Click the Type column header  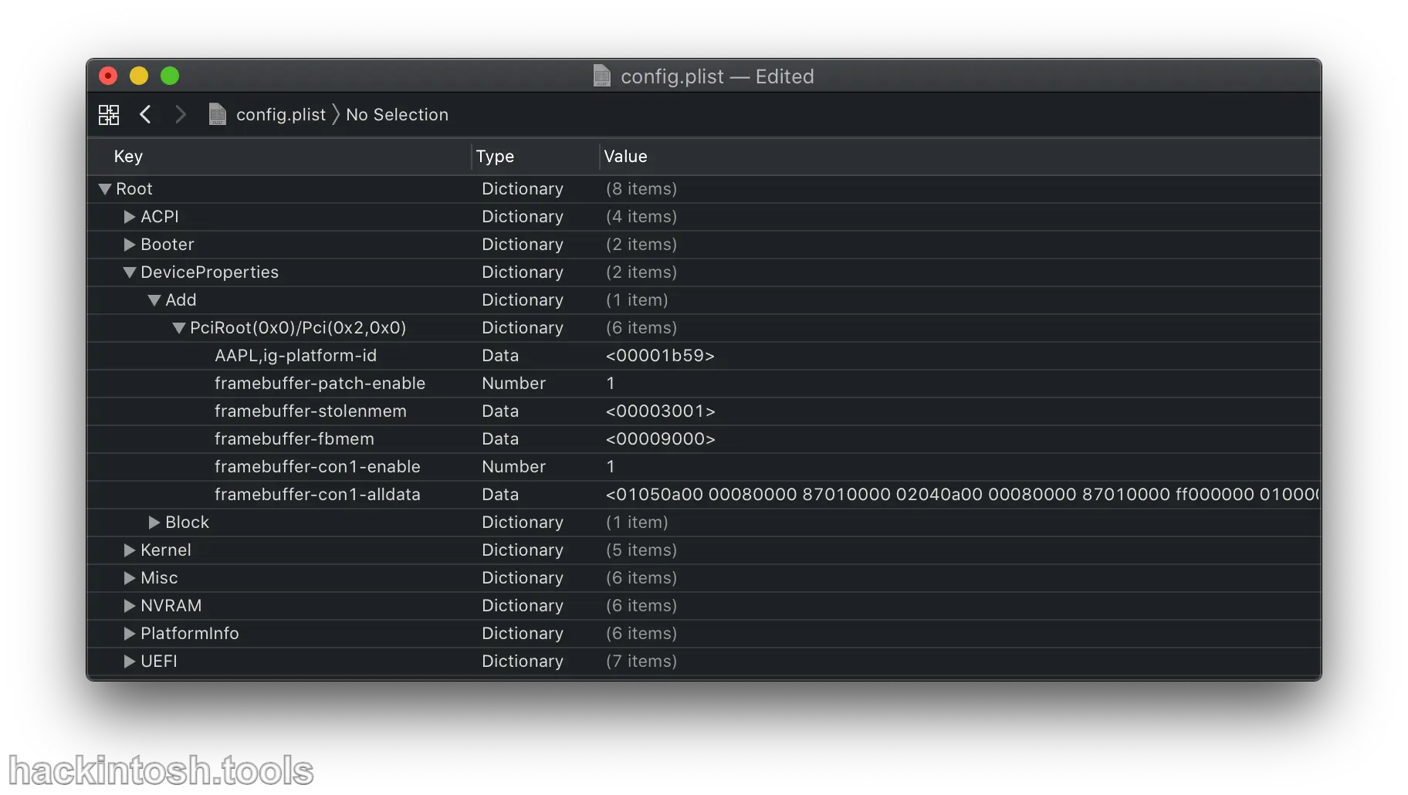click(495, 156)
